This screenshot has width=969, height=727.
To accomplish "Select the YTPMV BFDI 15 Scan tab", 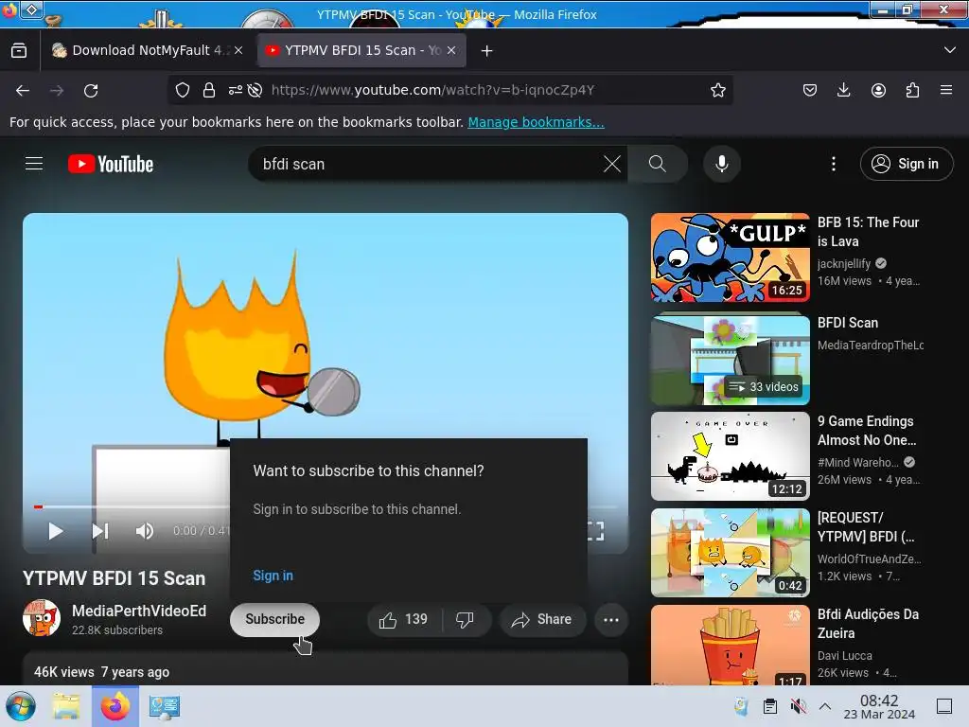I will coord(361,51).
